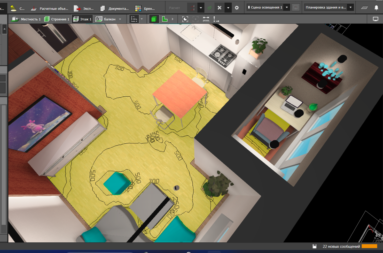383x253 pixels.
Task: Click the left panel vertical scrollbar
Action: [x=4, y=165]
